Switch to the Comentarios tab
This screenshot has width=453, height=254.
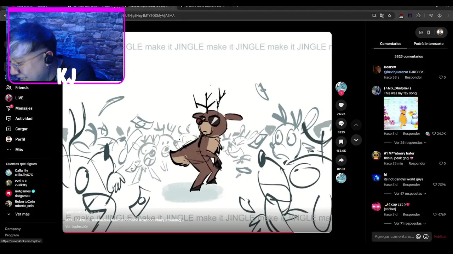(x=391, y=44)
